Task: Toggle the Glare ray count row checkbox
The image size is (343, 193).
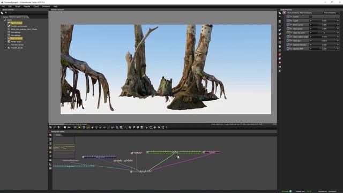Action: [x=288, y=33]
